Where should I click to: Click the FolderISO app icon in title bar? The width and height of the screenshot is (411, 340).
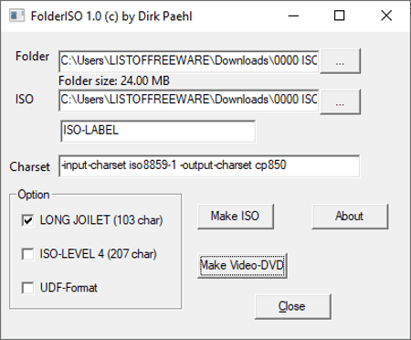coord(16,16)
